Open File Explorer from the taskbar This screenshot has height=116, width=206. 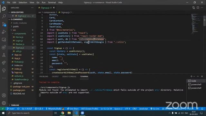pos(69,113)
